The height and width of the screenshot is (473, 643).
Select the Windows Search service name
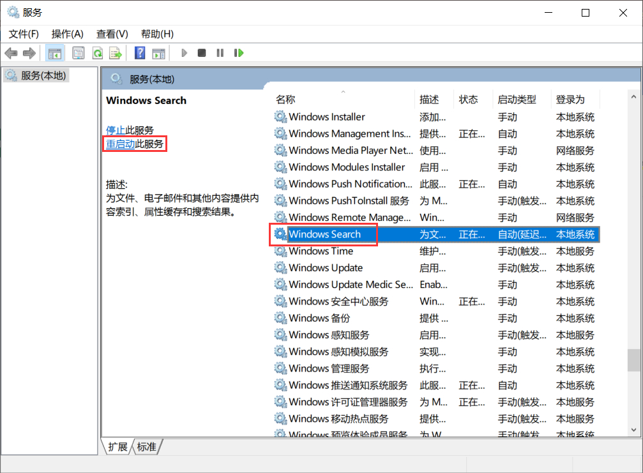[325, 234]
